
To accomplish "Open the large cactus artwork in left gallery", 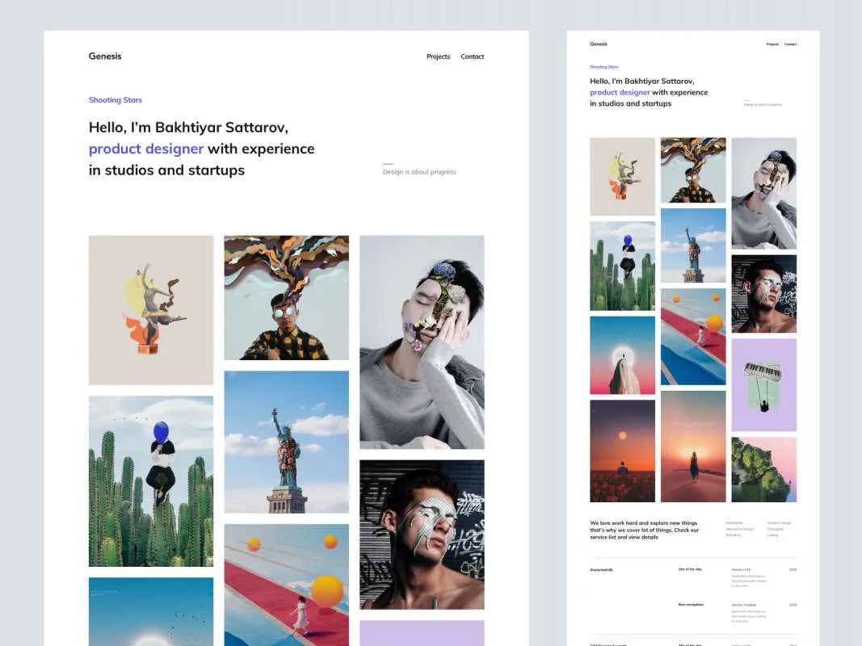I will [x=151, y=480].
